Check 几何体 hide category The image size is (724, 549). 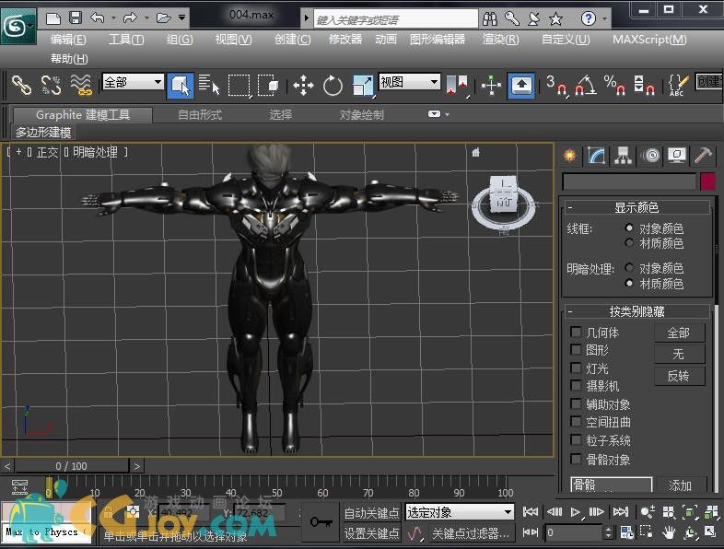pyautogui.click(x=576, y=332)
